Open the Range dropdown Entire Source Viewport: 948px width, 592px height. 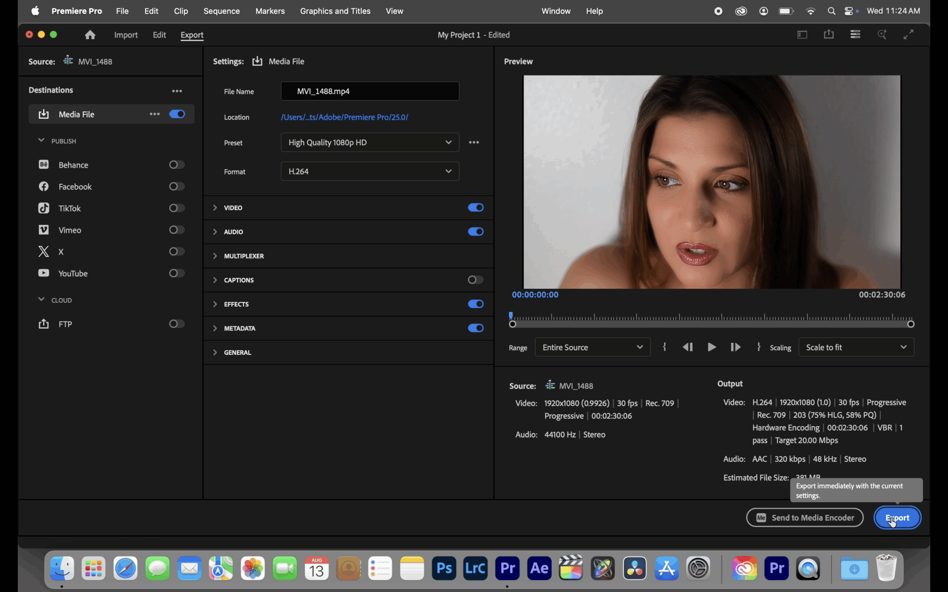[592, 347]
